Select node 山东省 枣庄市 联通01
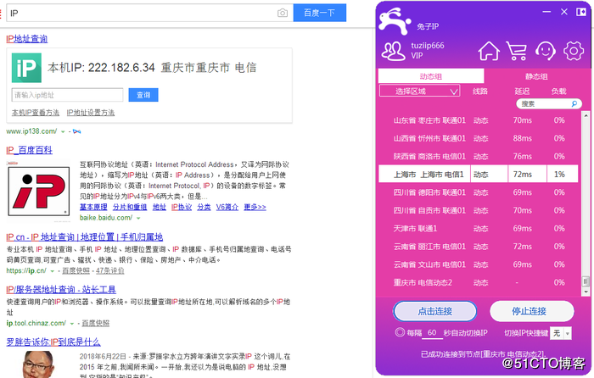The width and height of the screenshot is (594, 378). [x=479, y=120]
